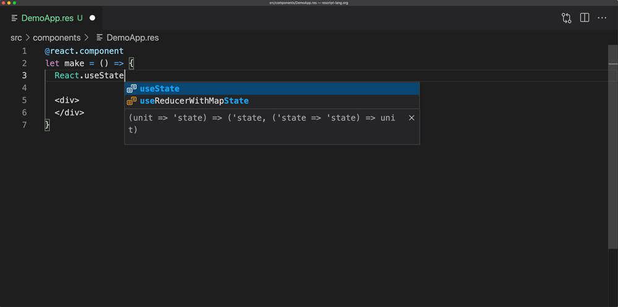Click the file icon in the DemoApp.res tab
The height and width of the screenshot is (307, 618).
point(14,19)
